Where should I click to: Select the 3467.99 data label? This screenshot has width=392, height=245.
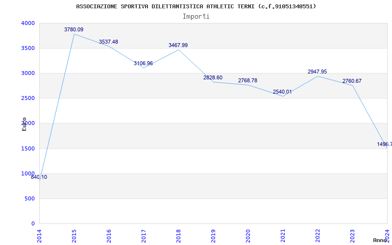coord(178,45)
